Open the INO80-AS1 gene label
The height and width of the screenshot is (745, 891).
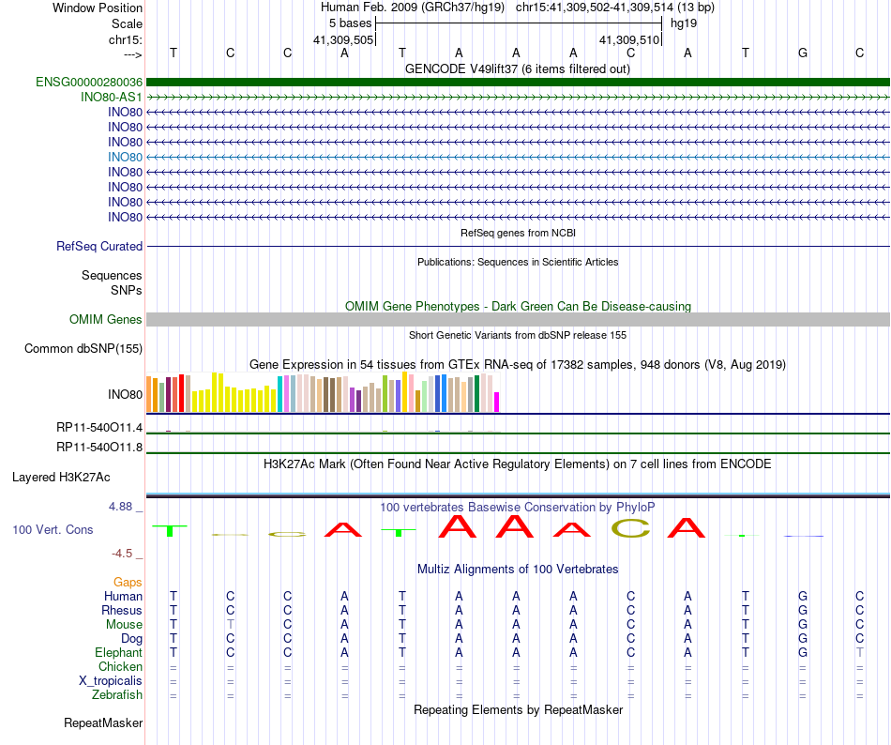coord(112,98)
